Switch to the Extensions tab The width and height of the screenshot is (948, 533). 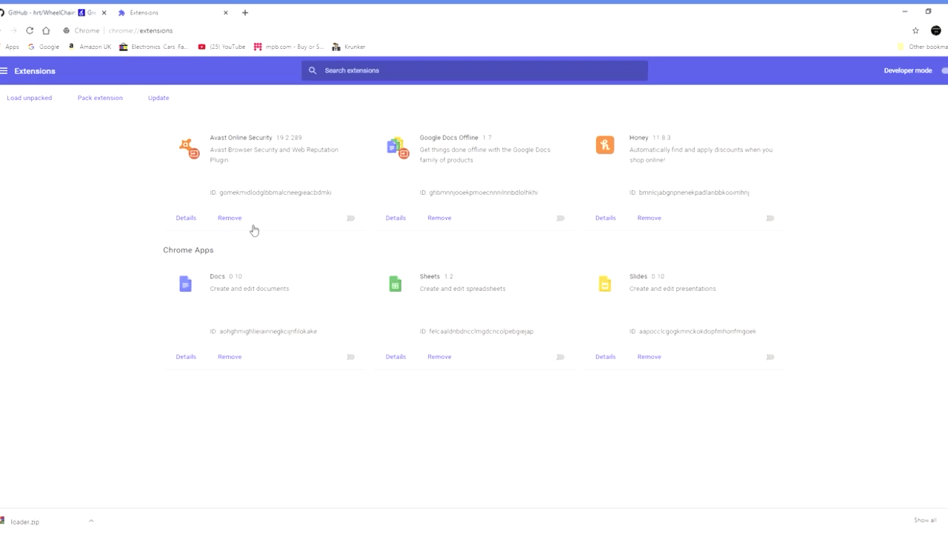coord(172,13)
